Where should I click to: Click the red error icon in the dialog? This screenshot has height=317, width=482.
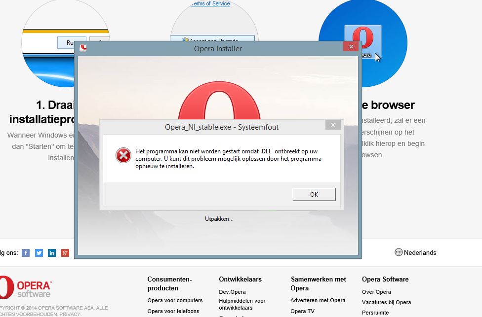(x=123, y=155)
